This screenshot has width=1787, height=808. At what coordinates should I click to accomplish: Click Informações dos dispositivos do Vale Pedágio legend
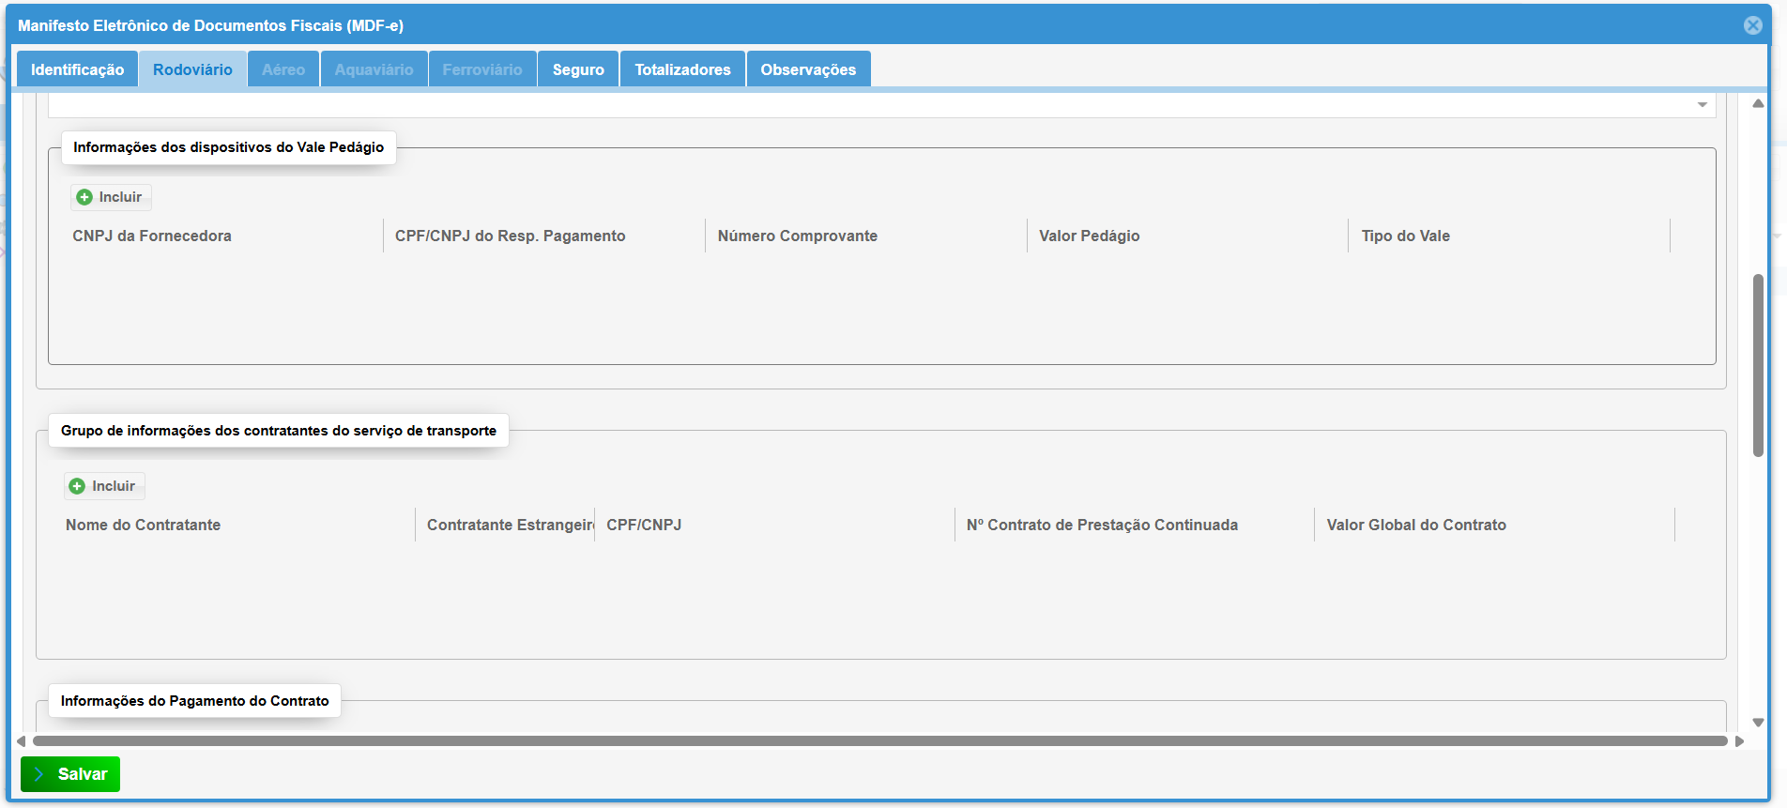coord(228,147)
